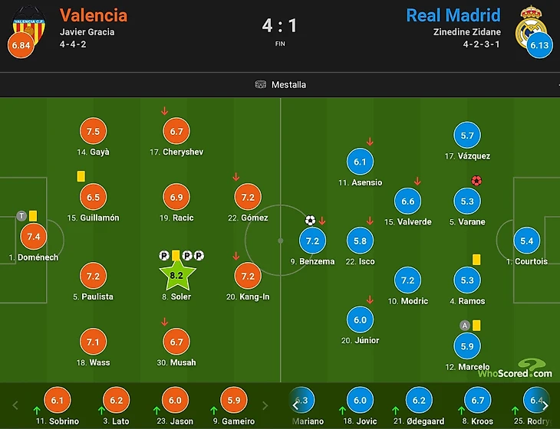Select Courtois's 5.4 rating circle
560x429 pixels.
(x=527, y=241)
